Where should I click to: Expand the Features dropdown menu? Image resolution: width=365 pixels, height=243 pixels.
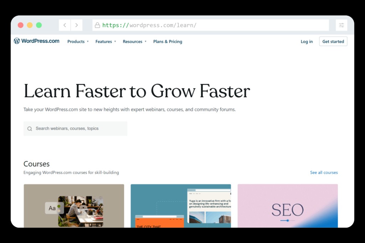(x=106, y=42)
